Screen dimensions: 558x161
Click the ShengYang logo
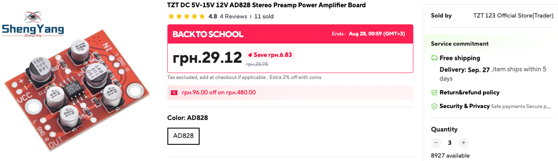33,25
